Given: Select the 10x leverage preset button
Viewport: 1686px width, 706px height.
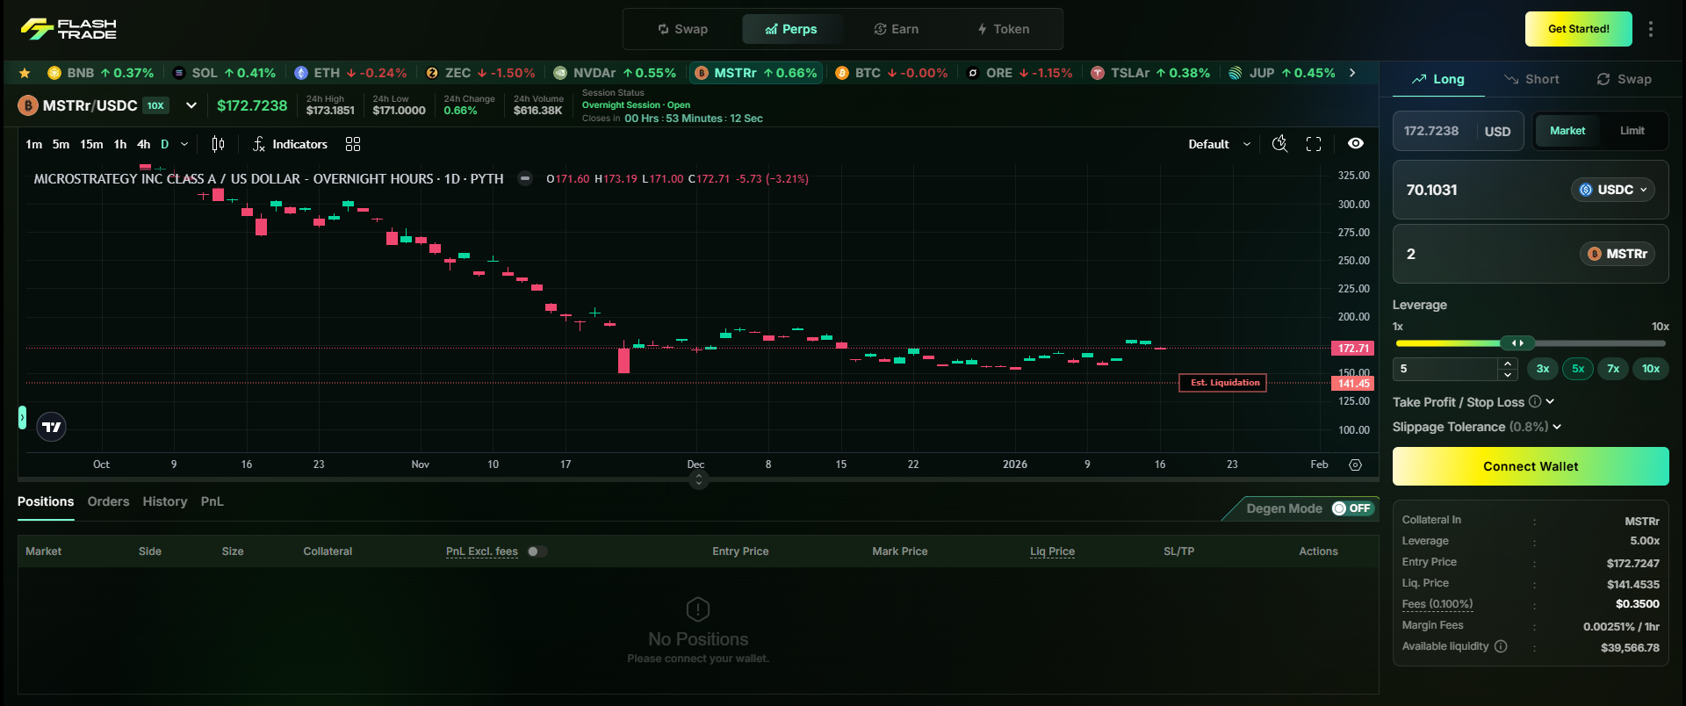Looking at the screenshot, I should [x=1650, y=369].
